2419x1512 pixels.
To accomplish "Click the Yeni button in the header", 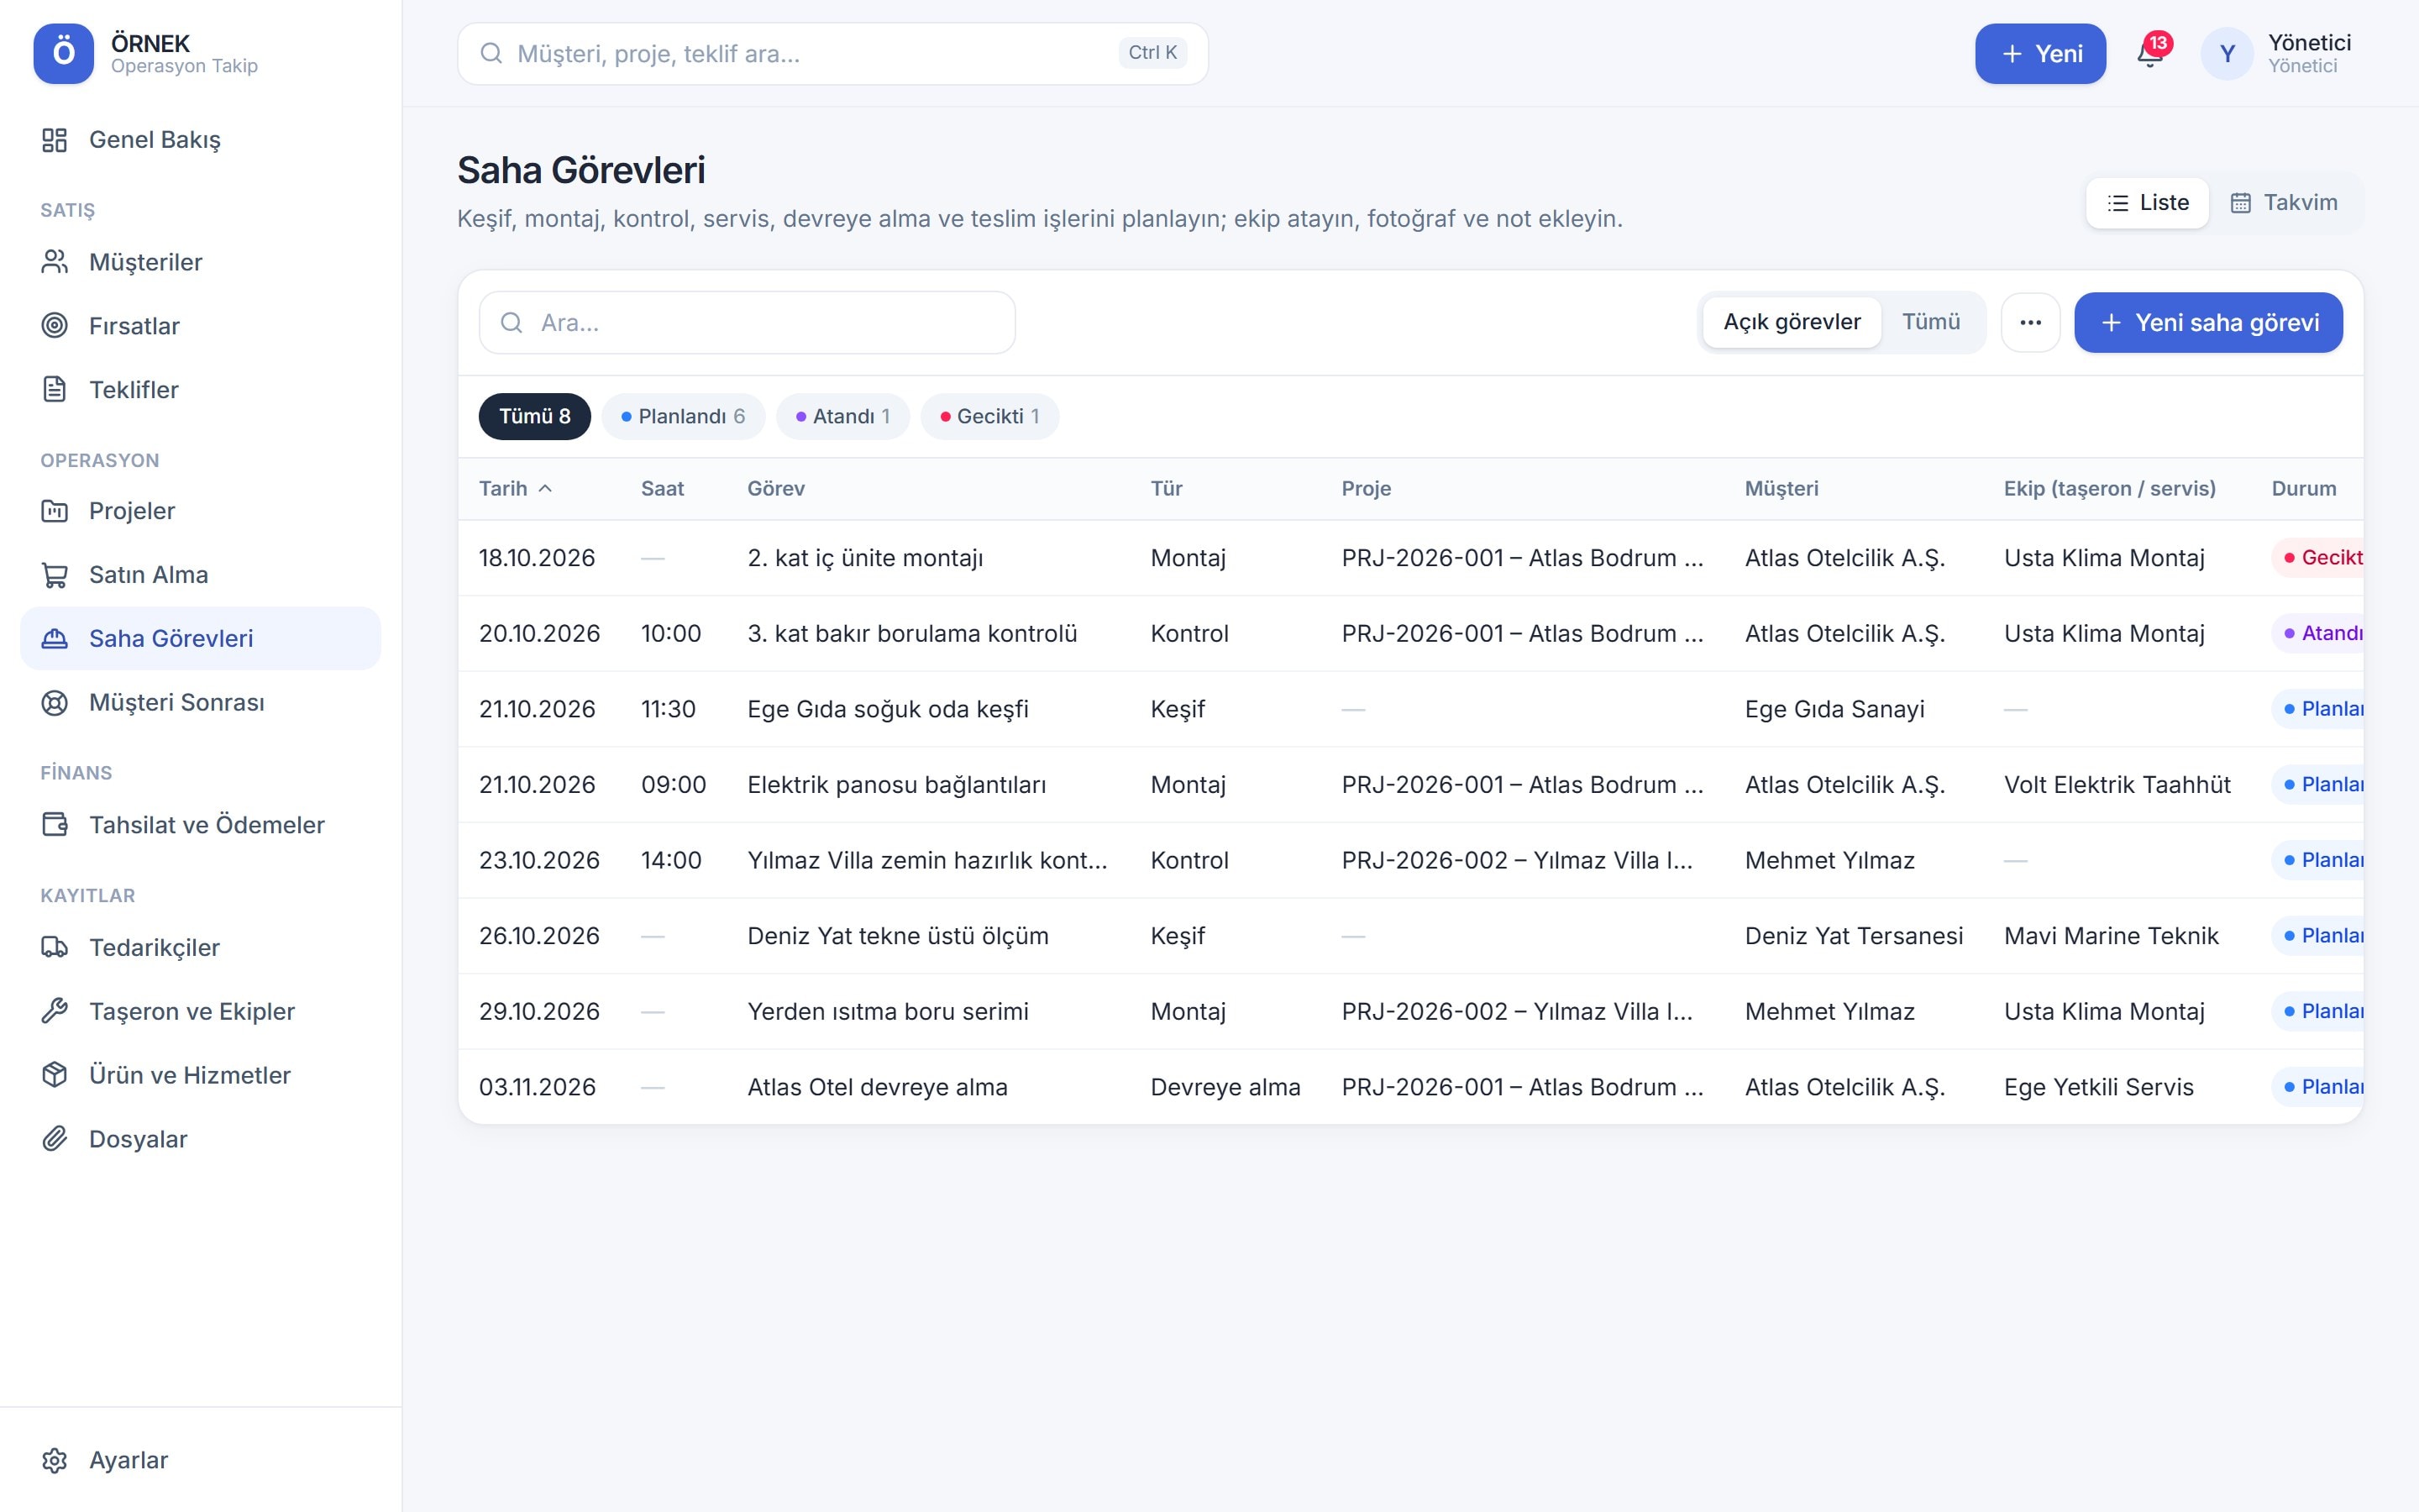I will [2040, 54].
